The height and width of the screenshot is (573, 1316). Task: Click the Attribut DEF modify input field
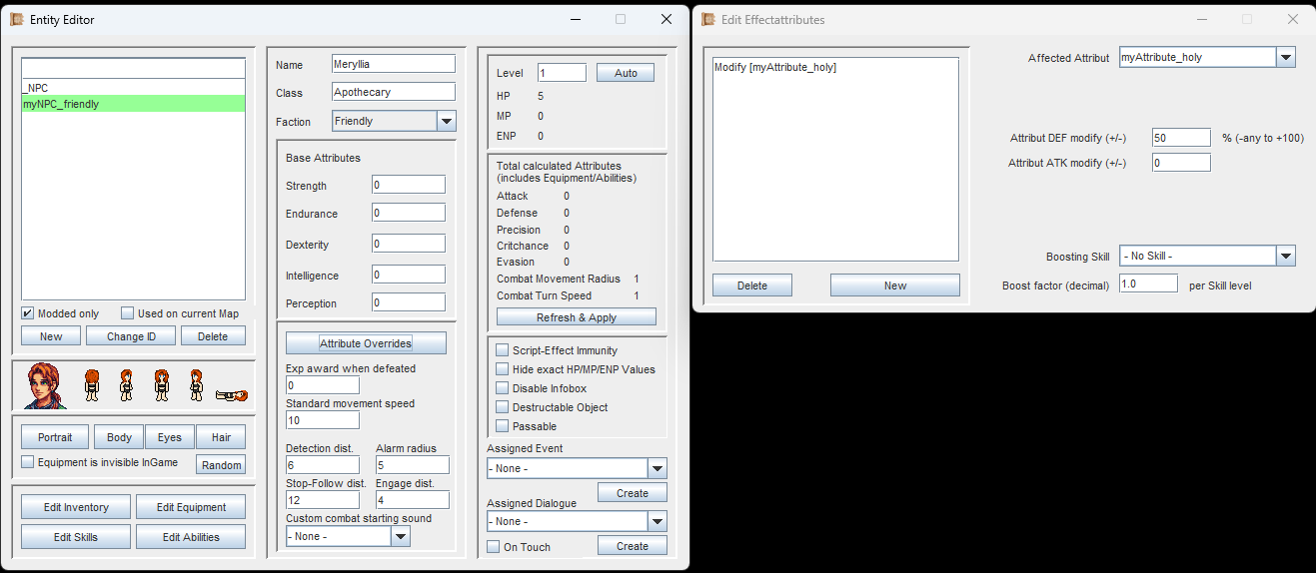pyautogui.click(x=1180, y=138)
